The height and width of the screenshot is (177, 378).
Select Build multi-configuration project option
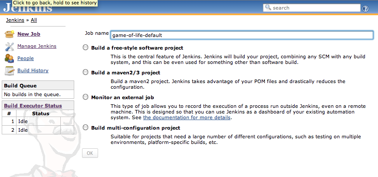pyautogui.click(x=85, y=127)
